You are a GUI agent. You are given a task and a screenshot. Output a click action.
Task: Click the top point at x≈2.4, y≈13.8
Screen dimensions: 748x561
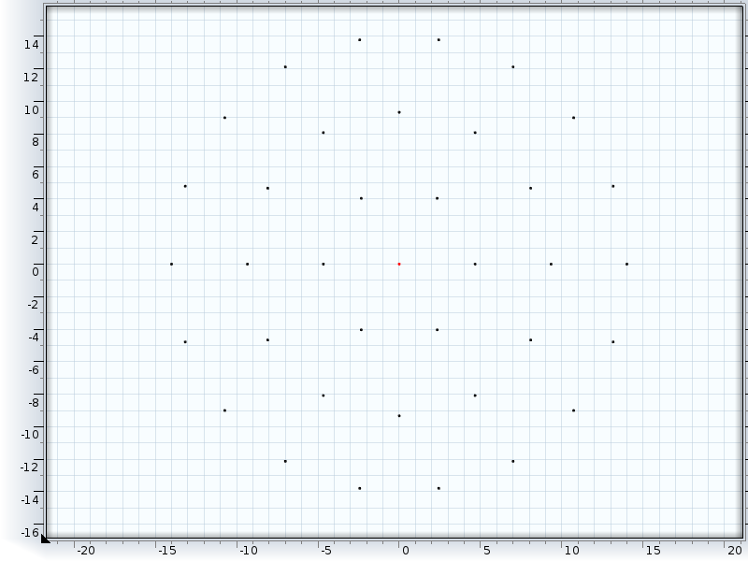point(439,40)
